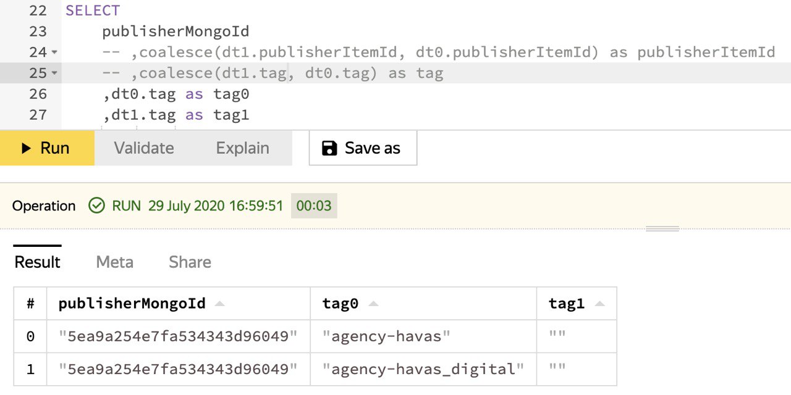Viewport: 791px width, 395px height.
Task: Click line number 26 in gutter
Action: click(38, 94)
